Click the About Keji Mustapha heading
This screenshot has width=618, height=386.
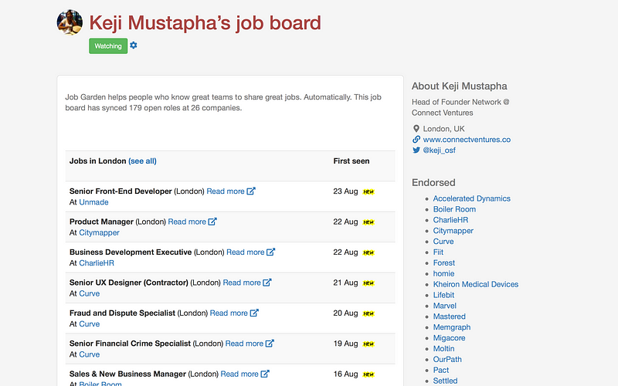pyautogui.click(x=459, y=86)
